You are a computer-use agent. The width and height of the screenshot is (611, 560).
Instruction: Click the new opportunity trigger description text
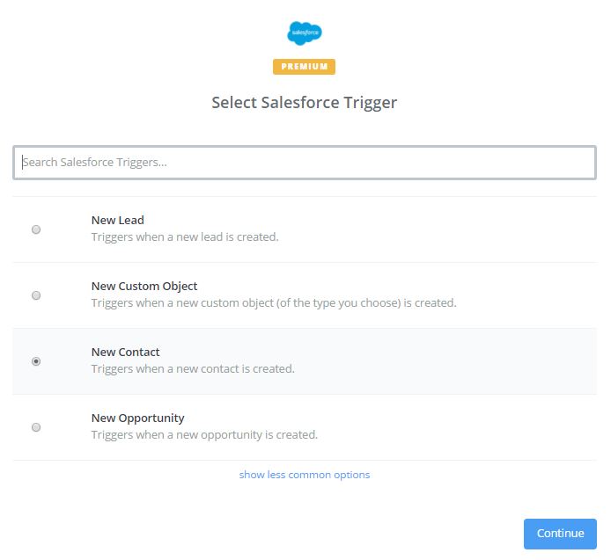coord(204,435)
